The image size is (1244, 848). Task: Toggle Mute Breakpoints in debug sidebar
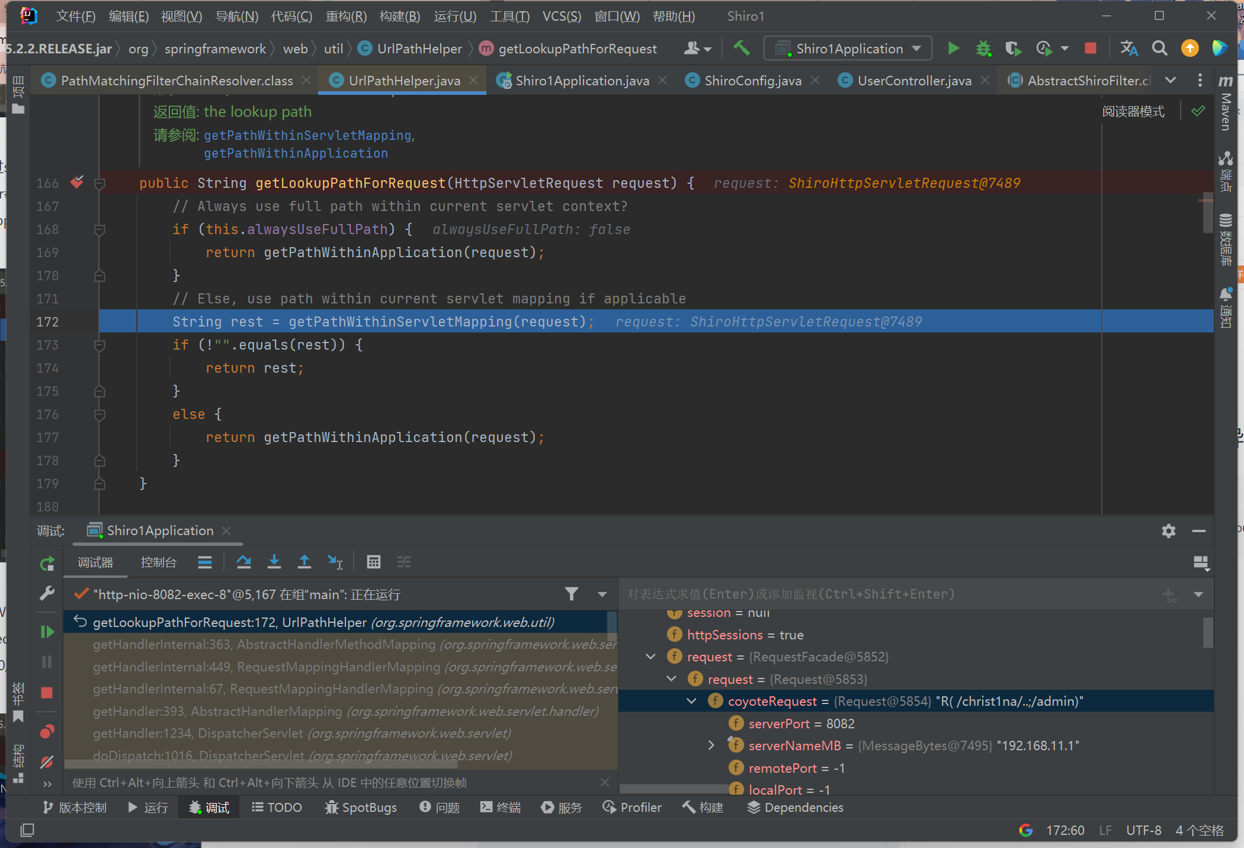47,761
